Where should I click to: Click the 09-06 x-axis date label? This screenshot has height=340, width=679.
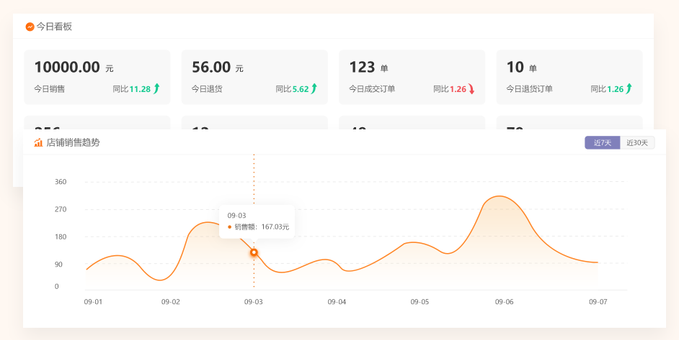point(504,302)
